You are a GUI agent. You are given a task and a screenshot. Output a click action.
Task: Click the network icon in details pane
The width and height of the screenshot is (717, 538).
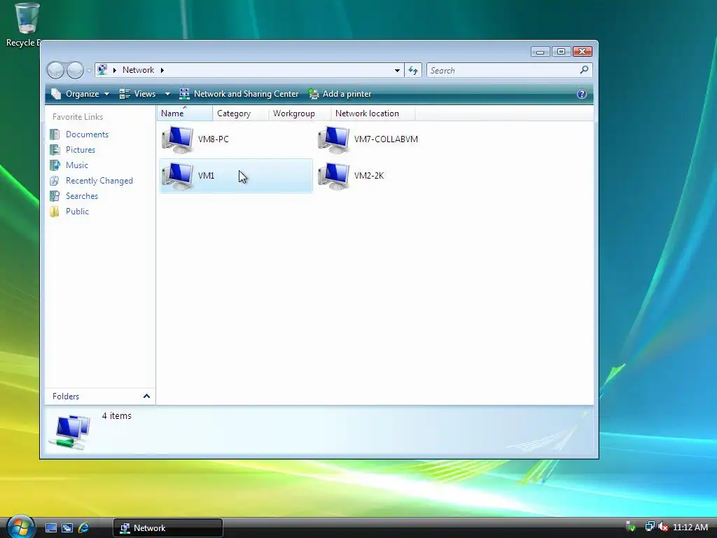pyautogui.click(x=70, y=432)
